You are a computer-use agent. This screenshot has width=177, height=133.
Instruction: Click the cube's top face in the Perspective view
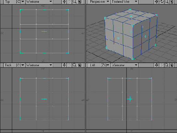click(x=131, y=17)
